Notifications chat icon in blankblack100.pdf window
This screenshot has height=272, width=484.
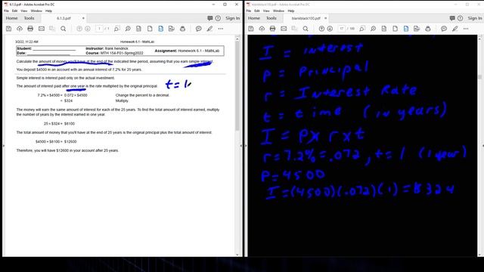tap(452, 18)
